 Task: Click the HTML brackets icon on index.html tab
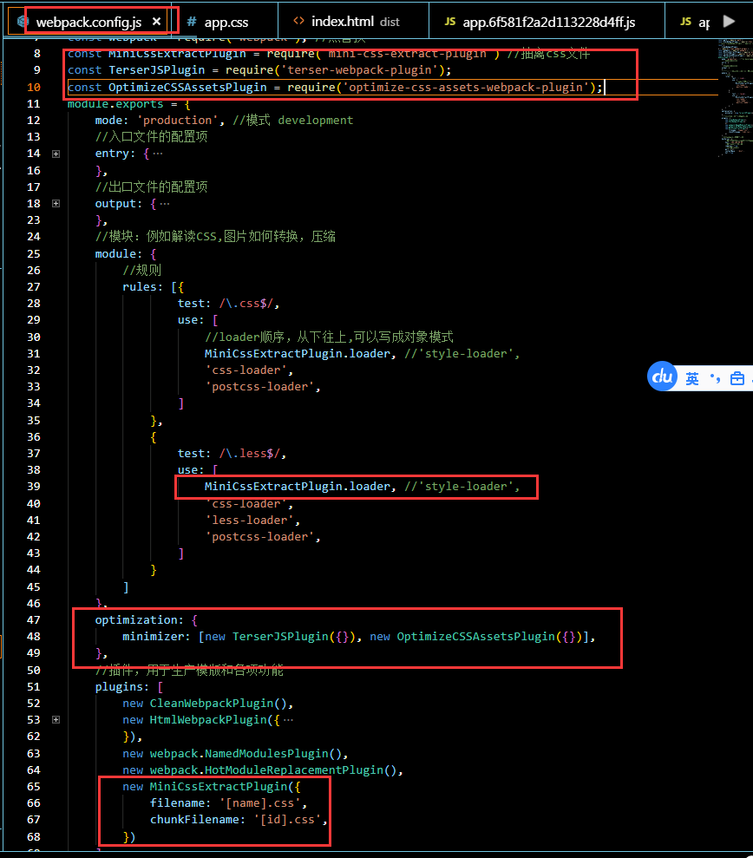coord(298,21)
